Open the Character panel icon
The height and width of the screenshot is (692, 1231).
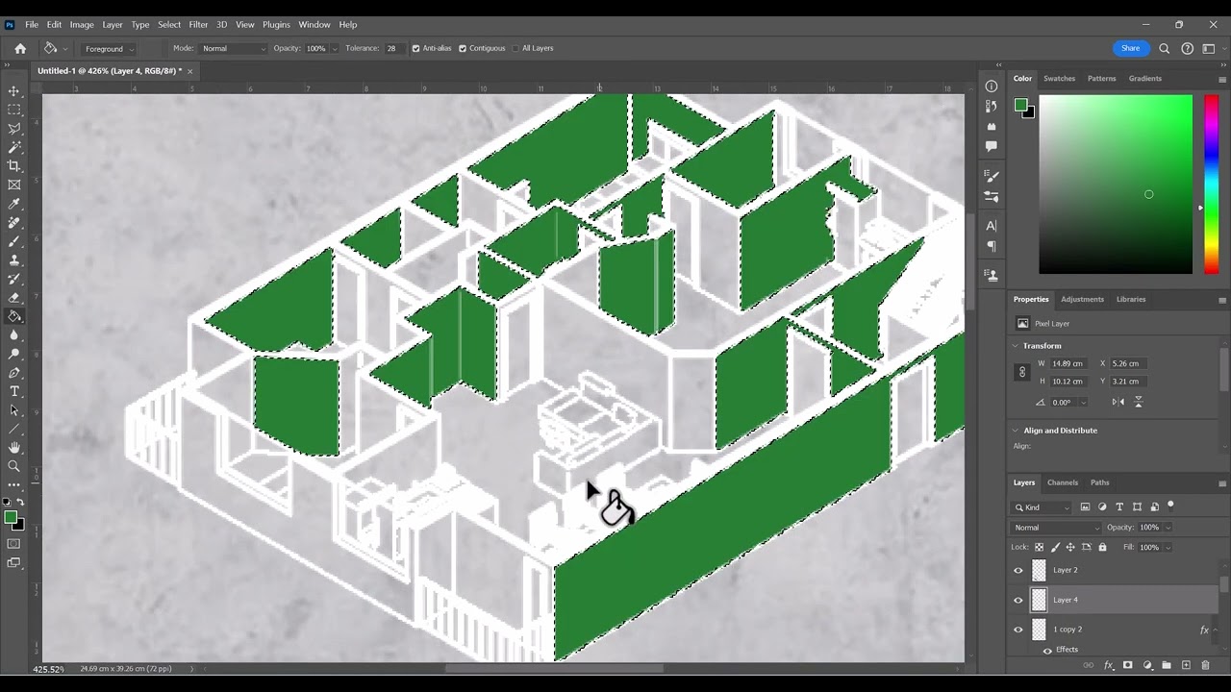pos(992,226)
